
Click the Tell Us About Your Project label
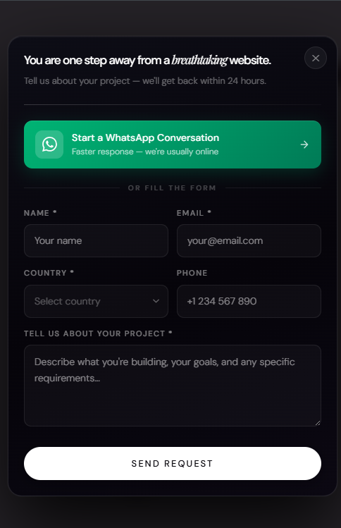point(98,333)
